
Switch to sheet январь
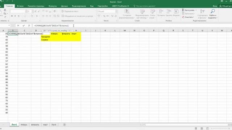pyautogui.click(x=24, y=125)
